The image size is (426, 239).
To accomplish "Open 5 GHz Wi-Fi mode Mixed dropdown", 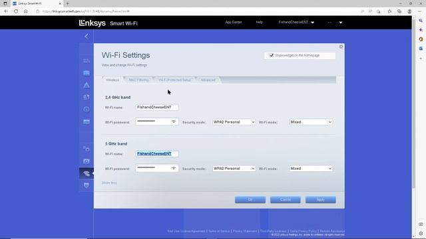I will click(x=311, y=169).
